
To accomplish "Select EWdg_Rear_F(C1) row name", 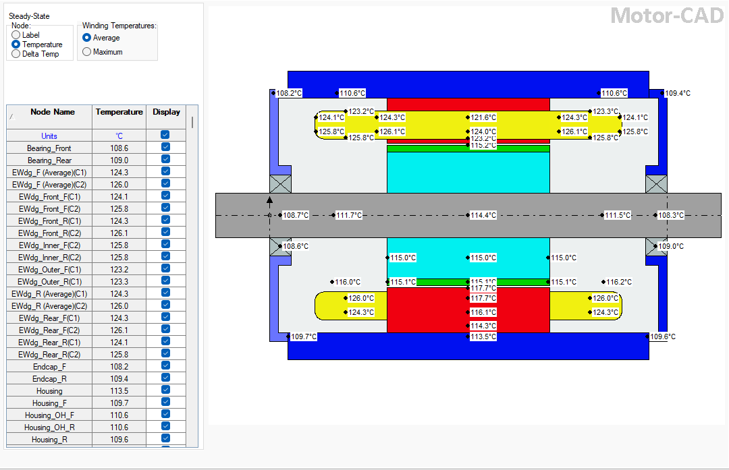I will tap(49, 318).
